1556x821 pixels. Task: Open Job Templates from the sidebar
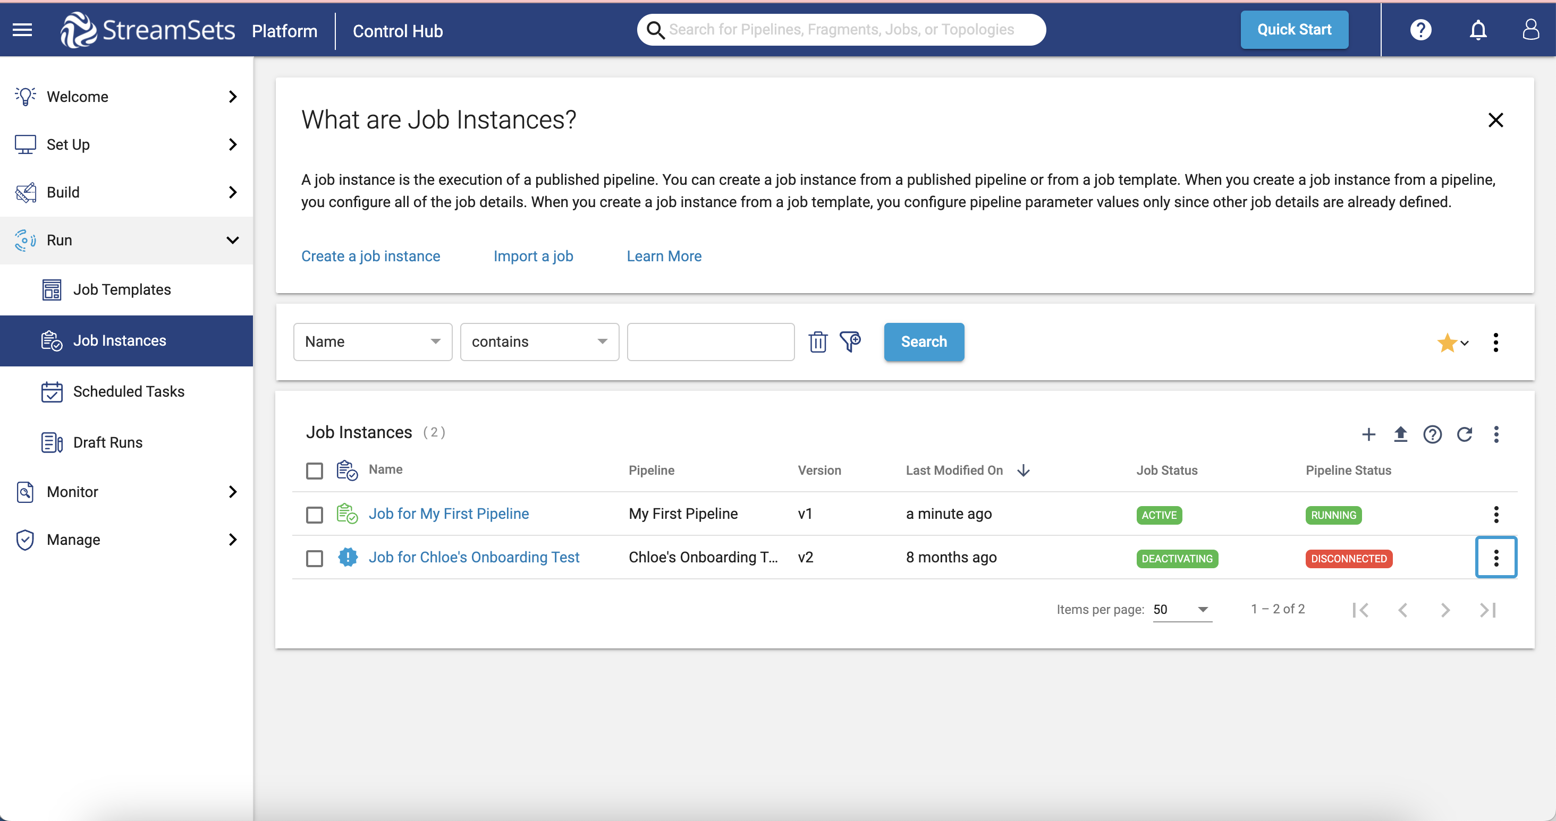coord(122,289)
